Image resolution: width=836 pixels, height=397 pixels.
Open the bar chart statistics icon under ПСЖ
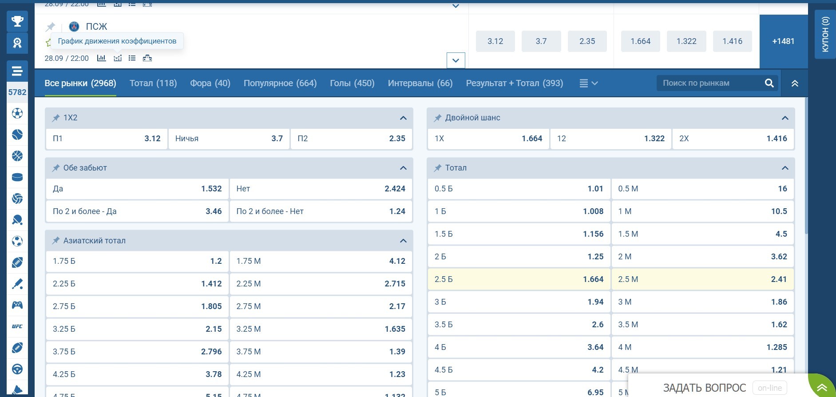point(102,58)
